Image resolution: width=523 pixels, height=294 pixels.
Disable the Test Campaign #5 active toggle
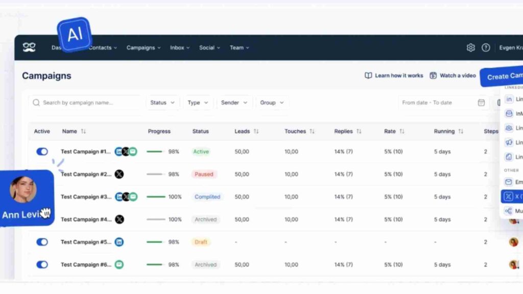pos(42,242)
